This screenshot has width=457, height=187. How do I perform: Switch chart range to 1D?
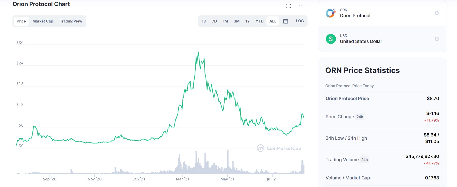(x=204, y=21)
